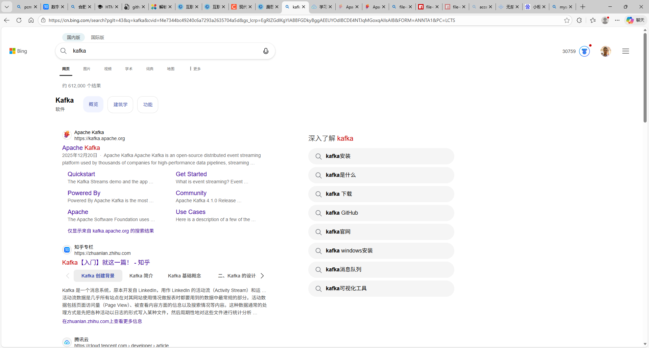
Task: Click the Zhihu result favicon
Action: [x=67, y=250]
